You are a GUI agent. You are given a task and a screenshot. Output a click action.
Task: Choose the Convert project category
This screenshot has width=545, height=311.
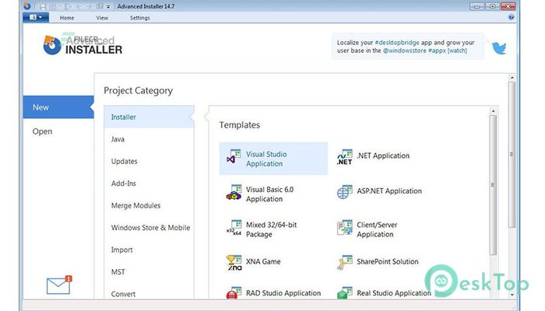[149, 294]
